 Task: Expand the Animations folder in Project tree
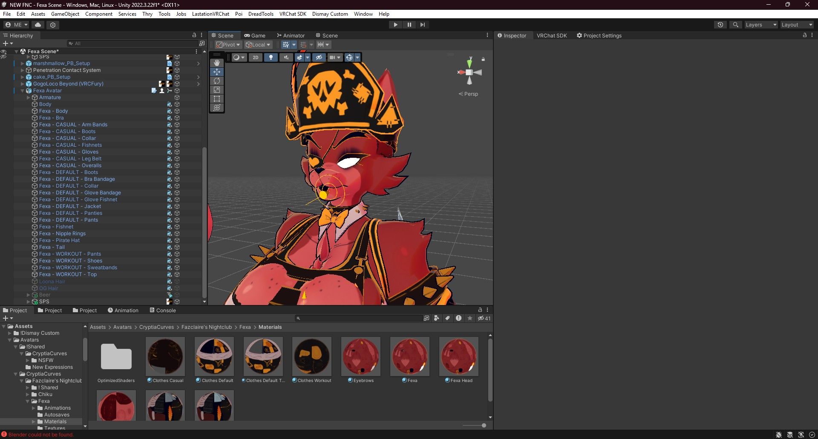34,408
